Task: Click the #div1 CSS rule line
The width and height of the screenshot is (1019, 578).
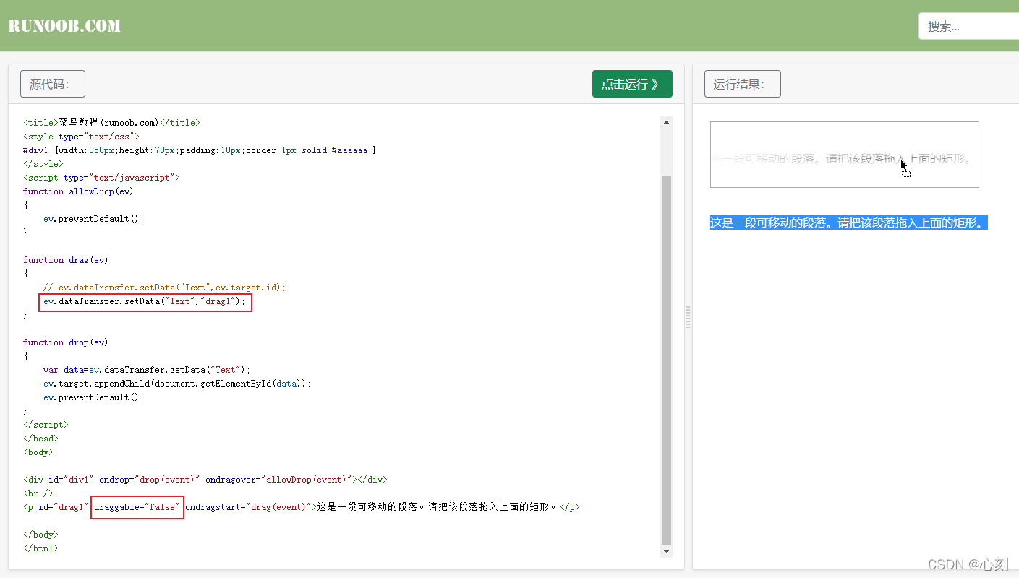Action: coord(200,150)
